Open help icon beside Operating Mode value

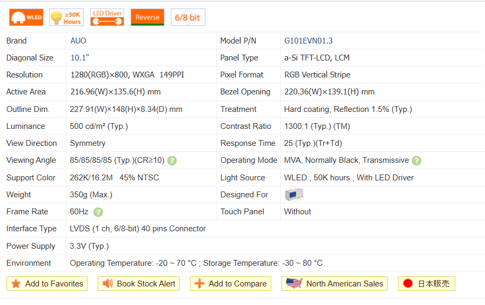pyautogui.click(x=417, y=161)
